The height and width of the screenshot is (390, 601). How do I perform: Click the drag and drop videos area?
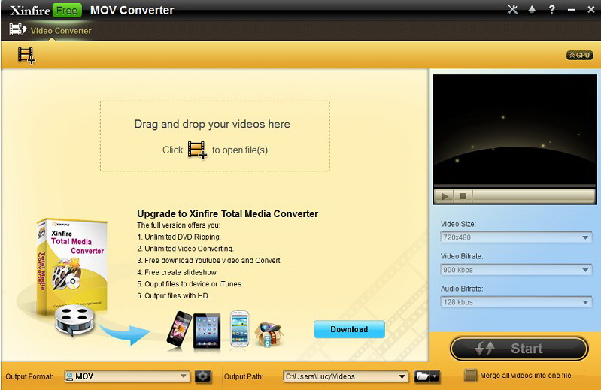(215, 136)
